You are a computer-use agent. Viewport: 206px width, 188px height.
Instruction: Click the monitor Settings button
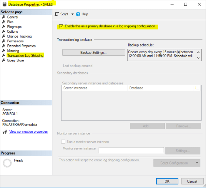(x=183, y=150)
